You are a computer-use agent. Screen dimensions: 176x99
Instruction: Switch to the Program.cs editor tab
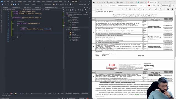click(38, 7)
